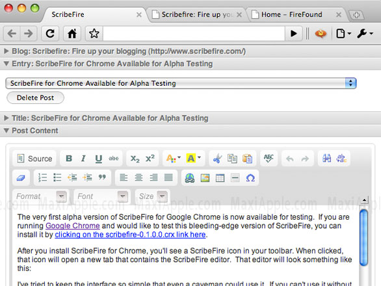Screen dimensions: 381x286
Task: Insert a table
Action: coord(220,178)
